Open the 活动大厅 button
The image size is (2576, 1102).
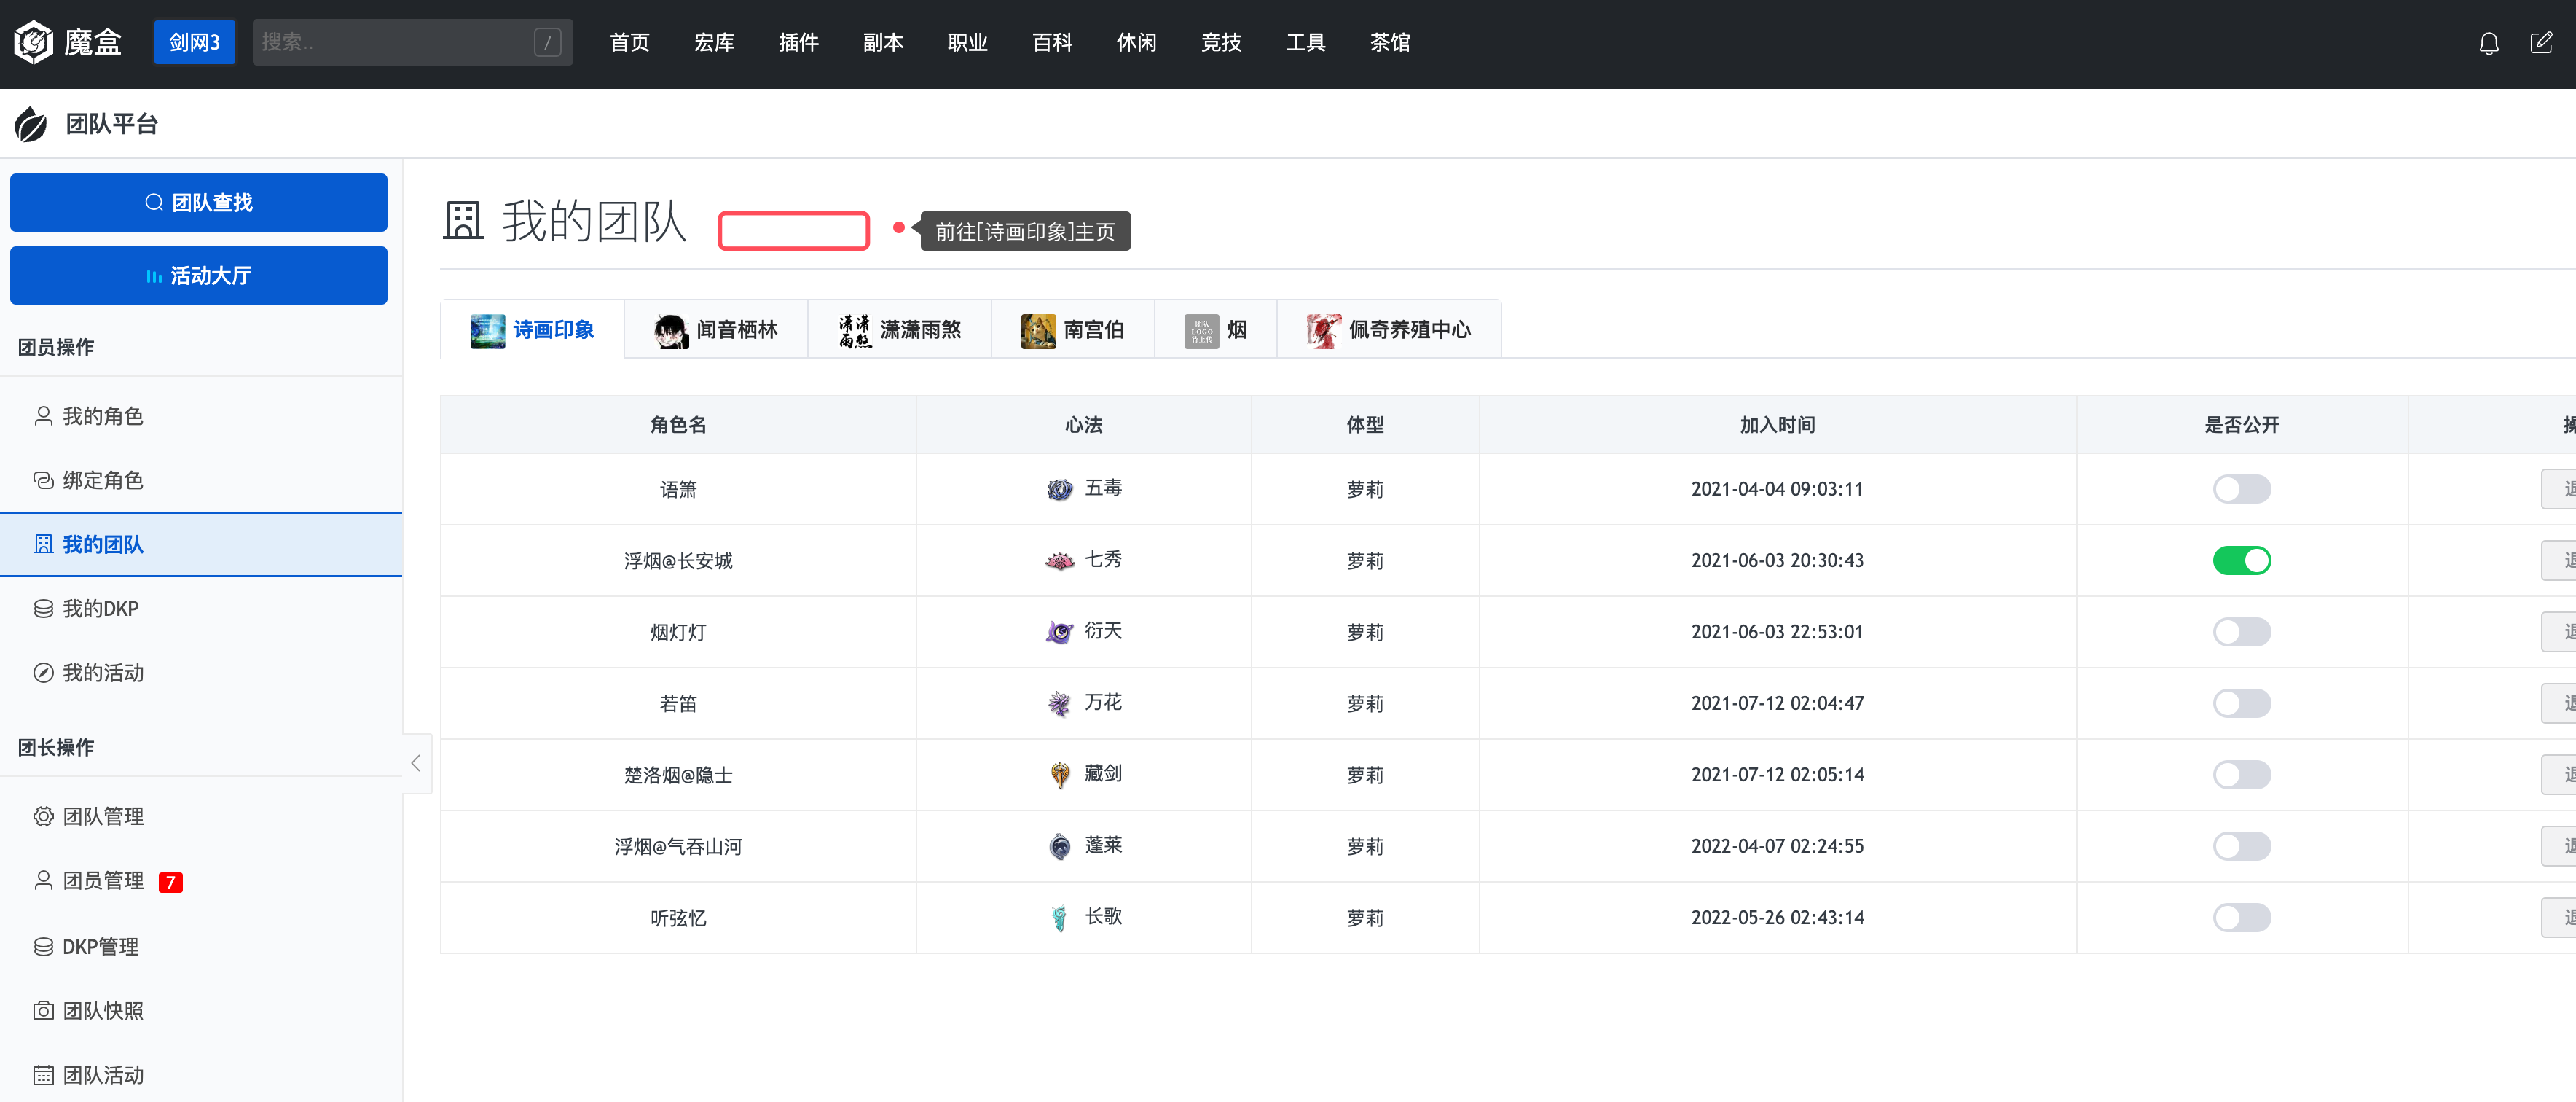pyautogui.click(x=198, y=275)
